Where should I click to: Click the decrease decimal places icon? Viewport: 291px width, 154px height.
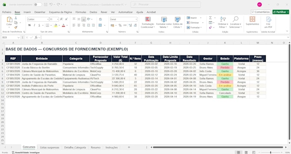point(135,25)
